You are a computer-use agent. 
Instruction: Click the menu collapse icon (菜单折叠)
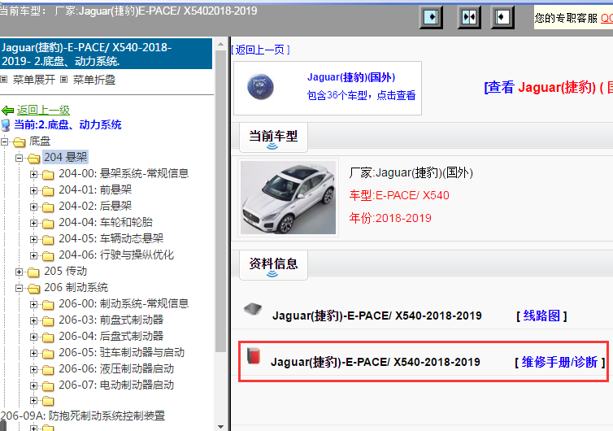click(63, 80)
